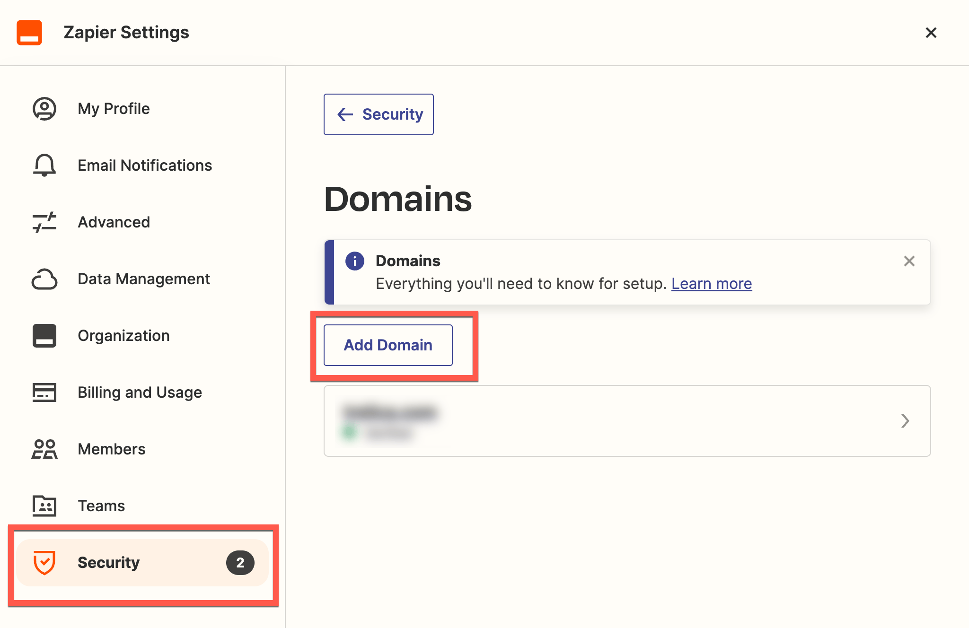Viewport: 969px width, 628px height.
Task: Open Data Management section
Action: [x=144, y=279]
